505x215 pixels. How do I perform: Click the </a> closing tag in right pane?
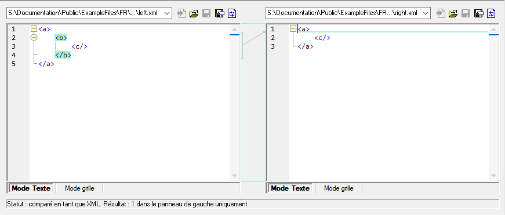tap(306, 46)
